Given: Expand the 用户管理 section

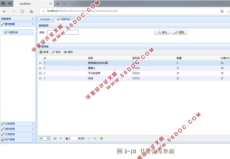Looking at the screenshot, I should click(33, 140).
